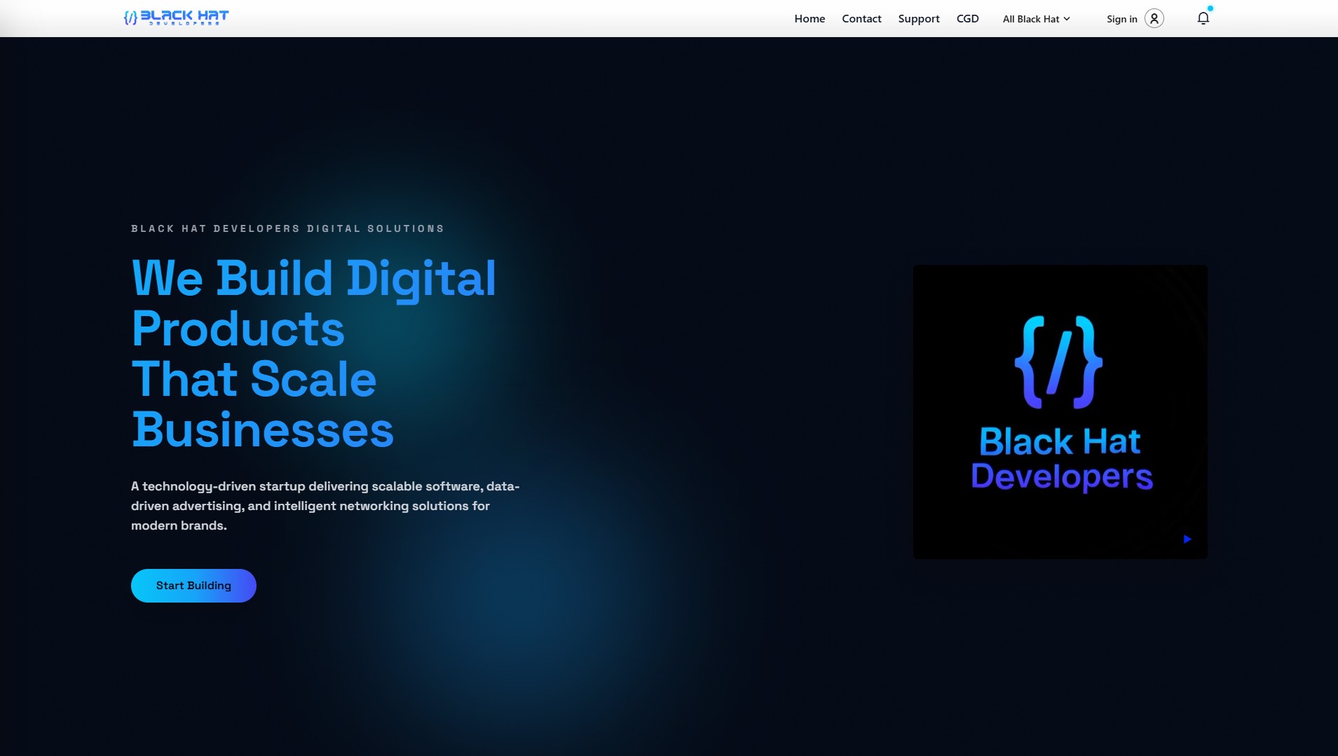This screenshot has width=1338, height=756.
Task: Click the Black Hat Developers text in card
Action: point(1061,459)
